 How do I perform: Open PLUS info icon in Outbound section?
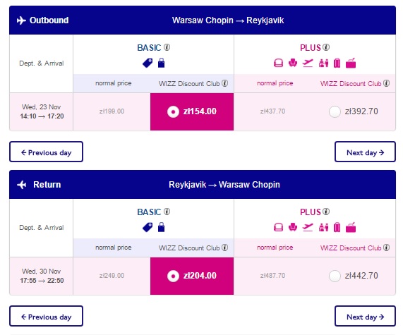tap(326, 47)
